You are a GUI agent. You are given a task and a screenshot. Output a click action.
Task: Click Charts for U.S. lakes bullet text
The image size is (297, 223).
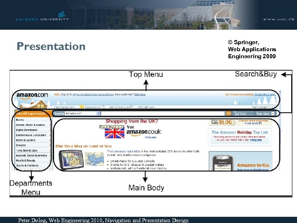(137, 165)
